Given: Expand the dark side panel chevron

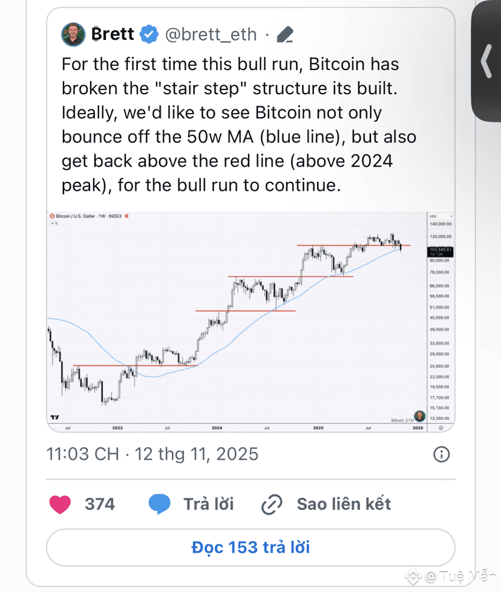Looking at the screenshot, I should 486,61.
